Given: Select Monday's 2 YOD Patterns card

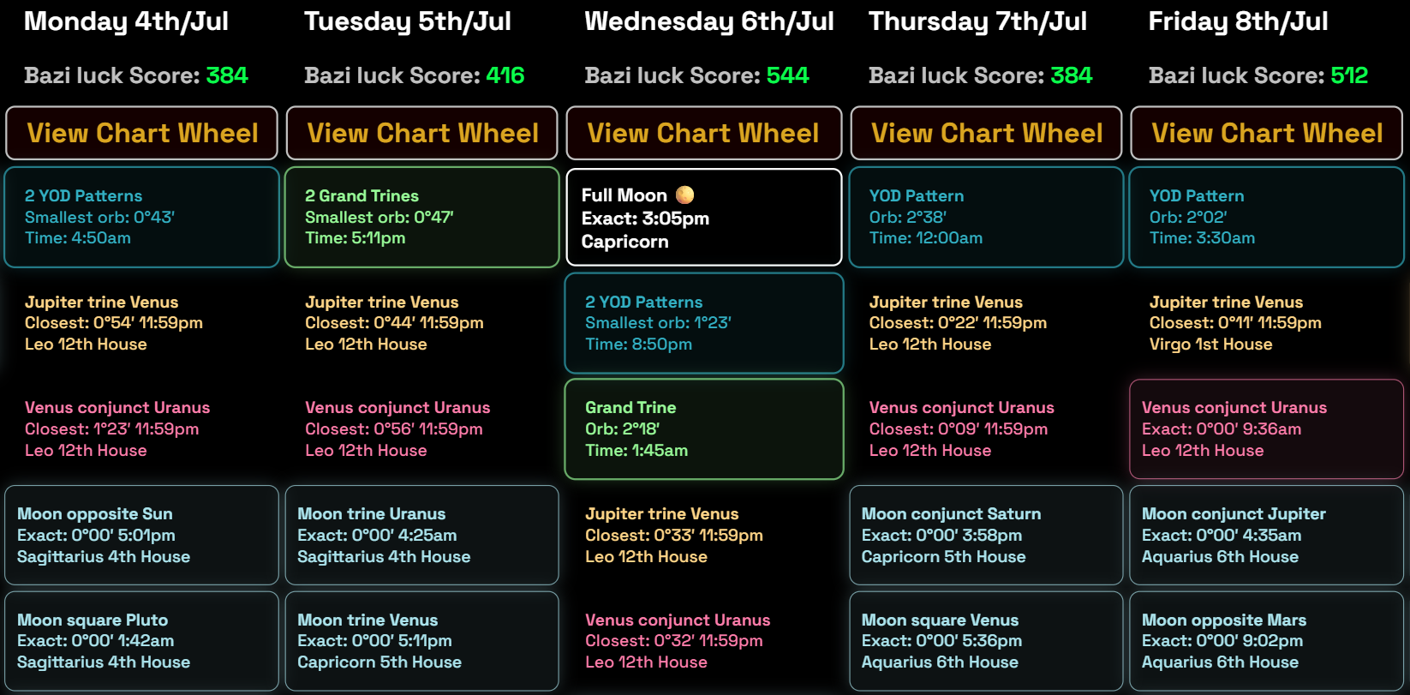Looking at the screenshot, I should (142, 217).
